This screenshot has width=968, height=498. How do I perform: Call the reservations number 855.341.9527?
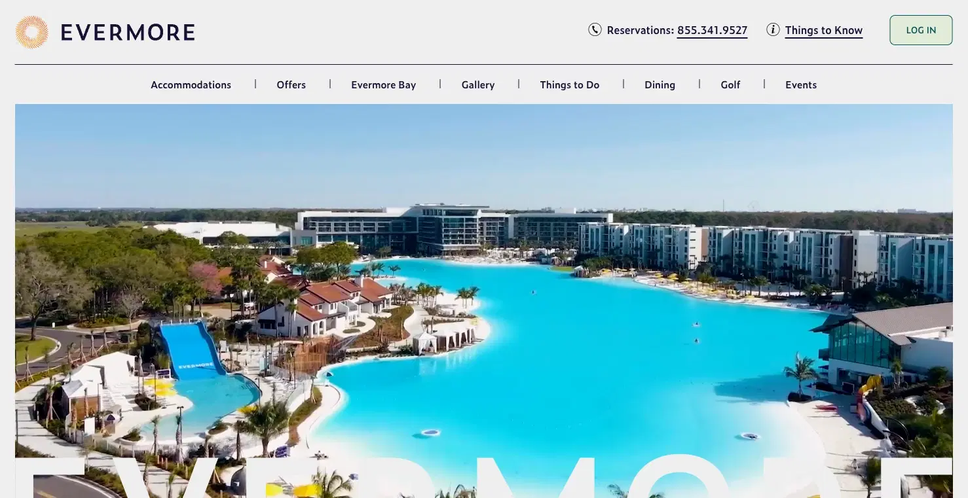point(712,30)
